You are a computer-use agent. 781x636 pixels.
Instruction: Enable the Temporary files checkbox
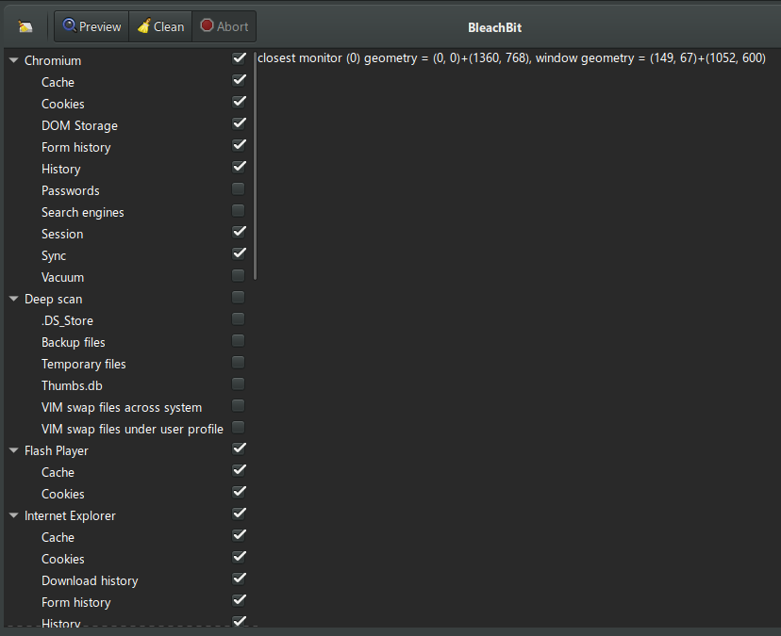coord(239,363)
